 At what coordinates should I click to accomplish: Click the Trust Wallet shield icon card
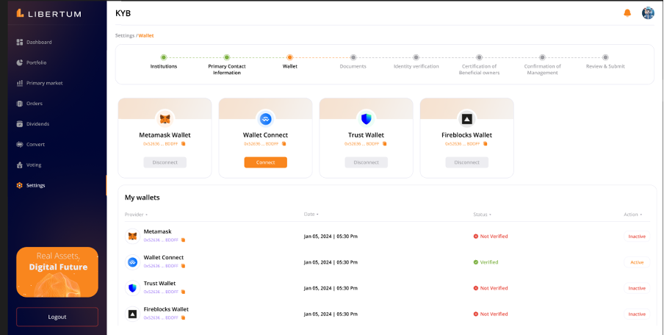click(366, 119)
